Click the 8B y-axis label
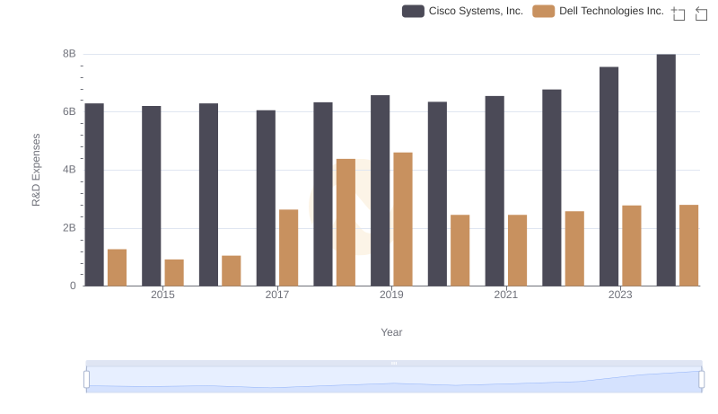The height and width of the screenshot is (414, 718). (x=69, y=54)
